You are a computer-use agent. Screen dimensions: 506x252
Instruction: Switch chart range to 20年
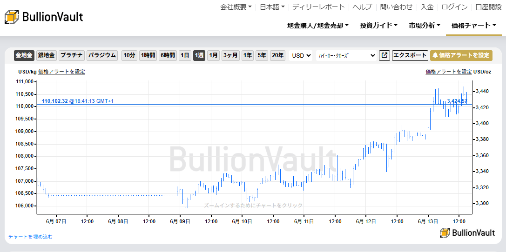278,55
